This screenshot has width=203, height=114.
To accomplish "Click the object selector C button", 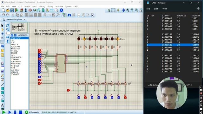I will (12, 35).
